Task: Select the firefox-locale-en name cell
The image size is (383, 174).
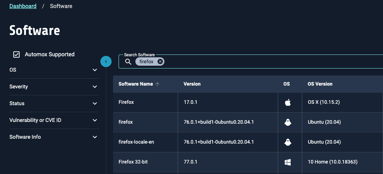Action: [146, 142]
